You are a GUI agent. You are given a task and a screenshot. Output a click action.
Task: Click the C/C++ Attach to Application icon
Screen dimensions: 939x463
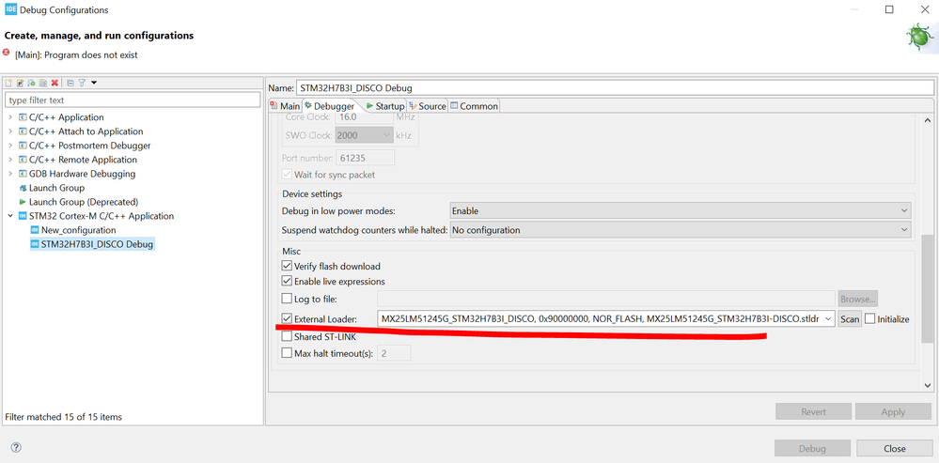pyautogui.click(x=23, y=131)
